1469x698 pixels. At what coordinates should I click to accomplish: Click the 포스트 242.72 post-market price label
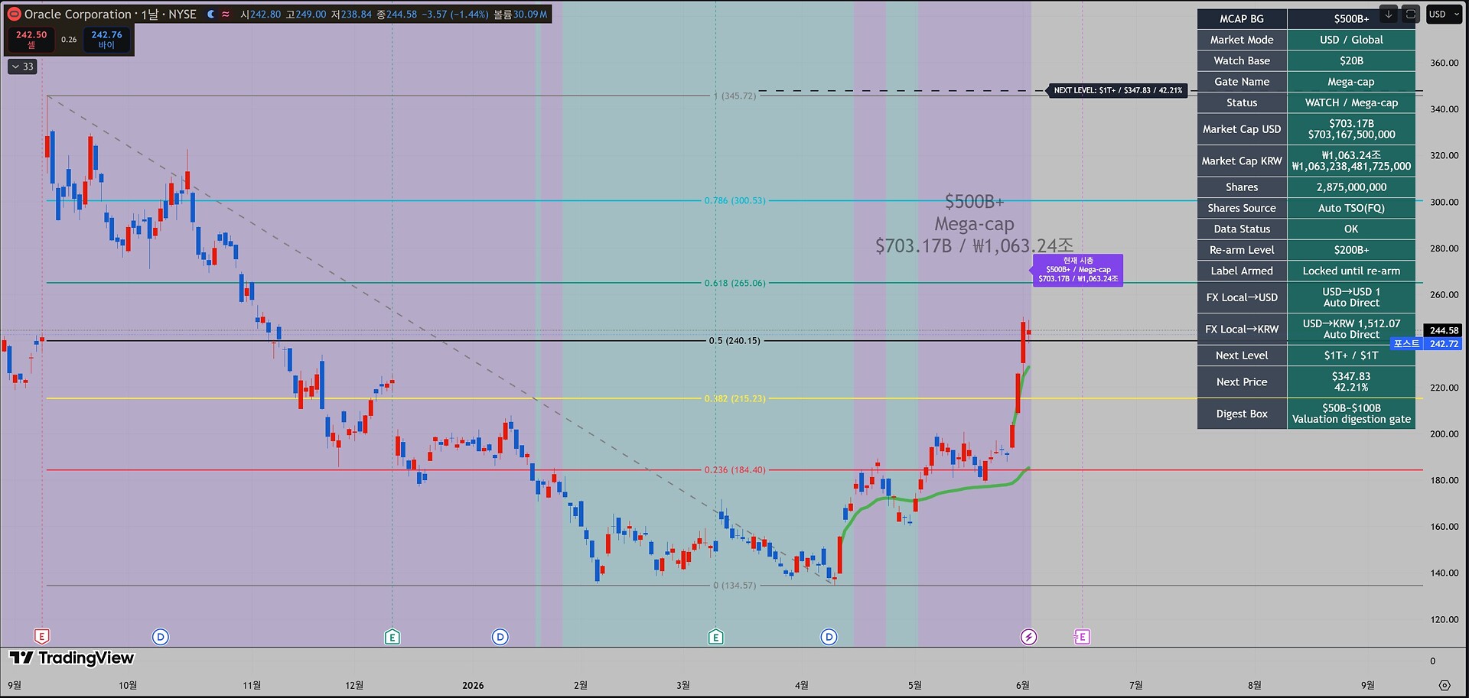(1426, 344)
